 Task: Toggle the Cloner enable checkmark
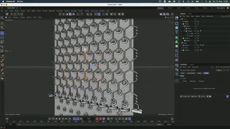pyautogui.click(x=198, y=24)
